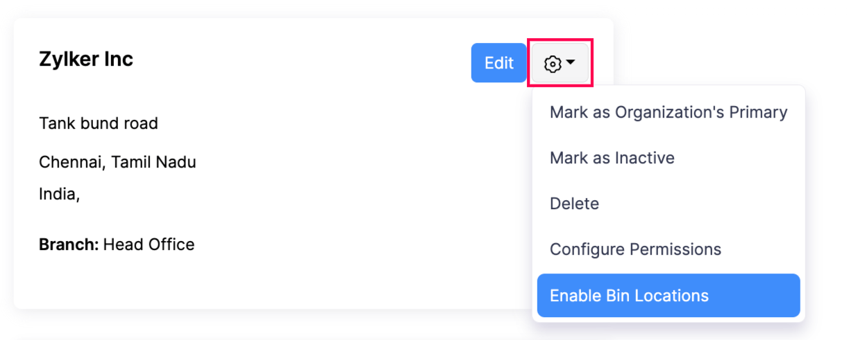Click the India country text
The height and width of the screenshot is (340, 849).
(x=58, y=194)
